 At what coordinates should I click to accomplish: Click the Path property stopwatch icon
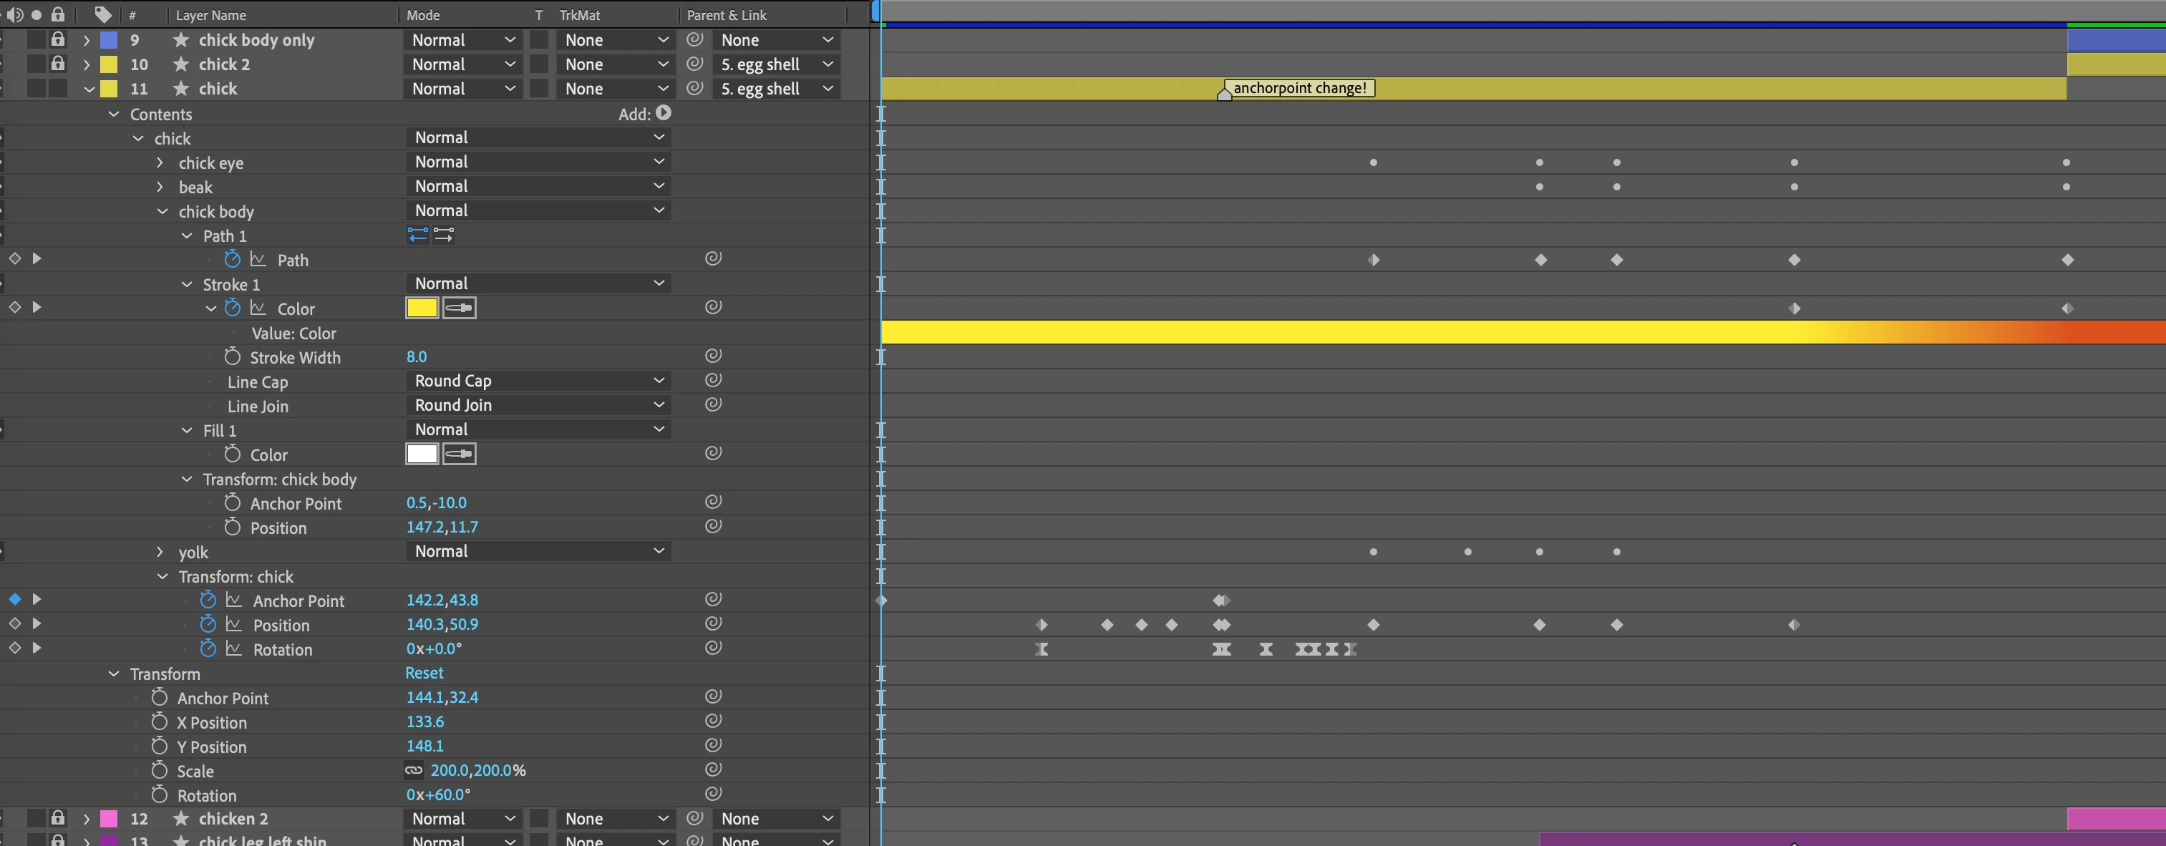232,259
